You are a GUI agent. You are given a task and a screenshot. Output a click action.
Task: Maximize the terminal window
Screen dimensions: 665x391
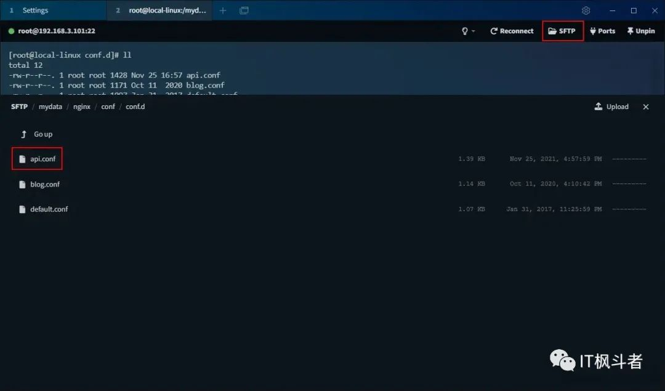pos(634,10)
